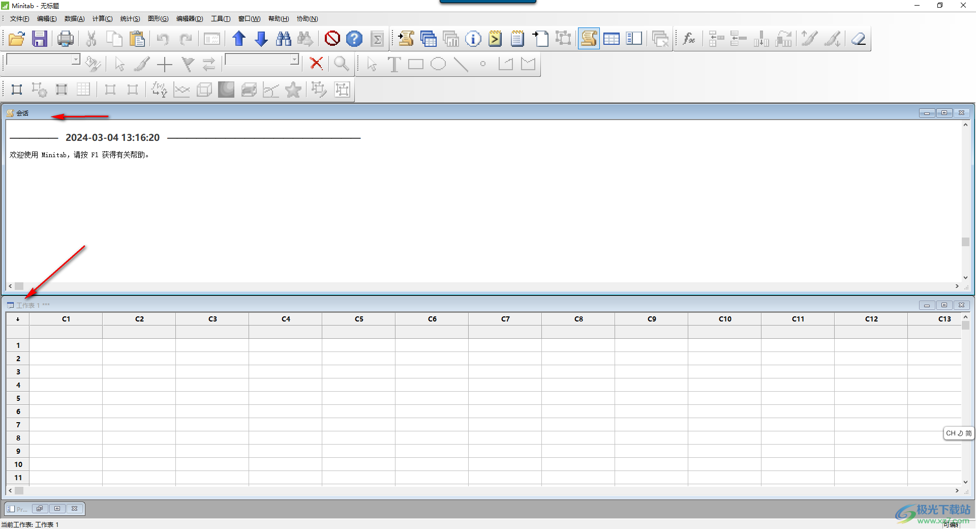Click the Redo arrow icon

[186, 39]
